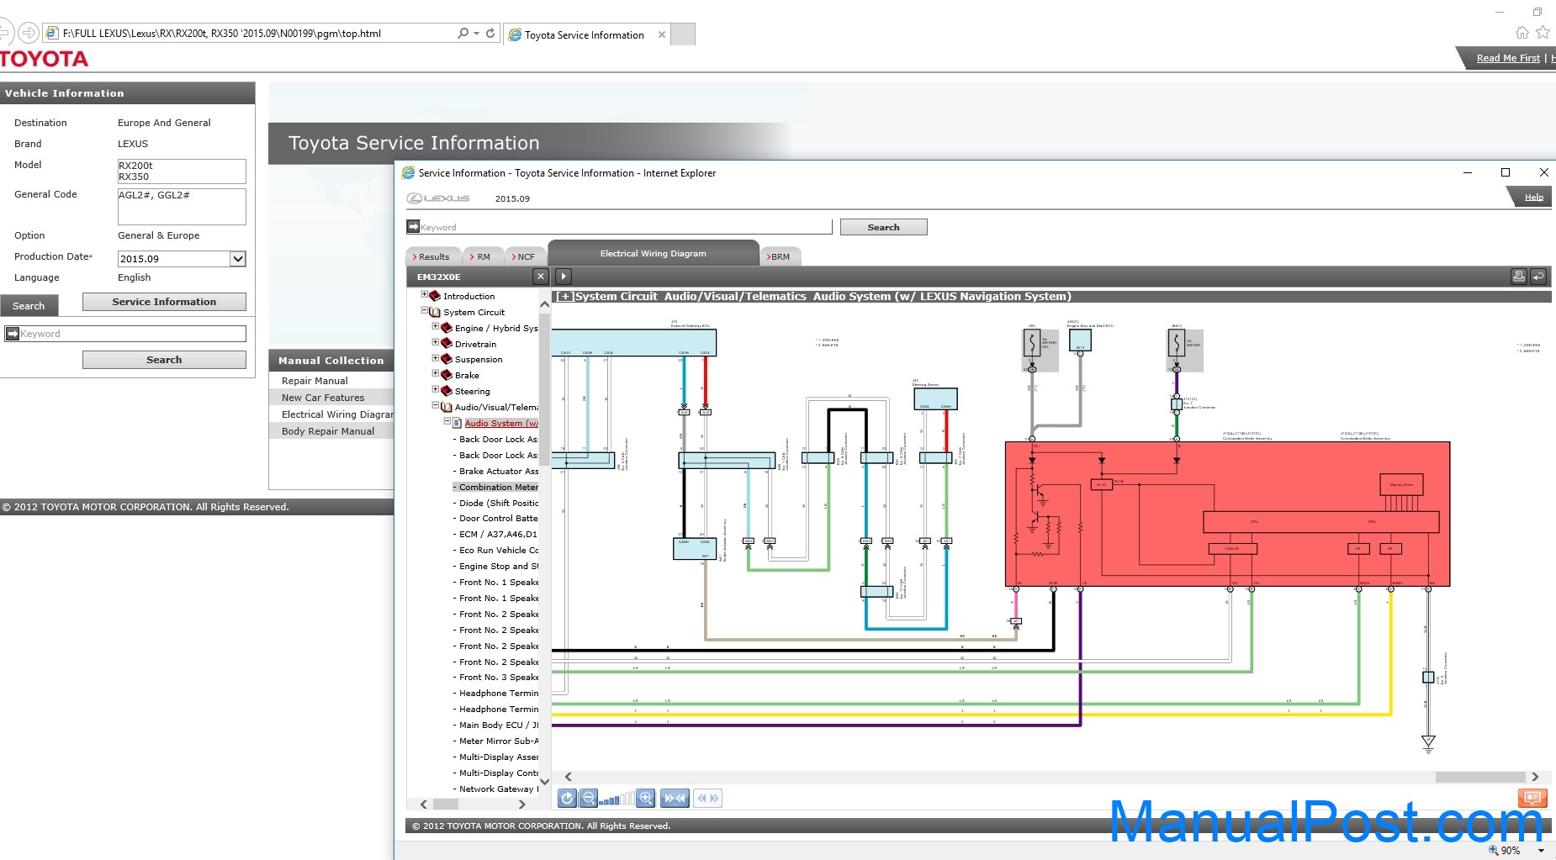Open the browser zoom 90% dropdown arrow

coord(1542,851)
